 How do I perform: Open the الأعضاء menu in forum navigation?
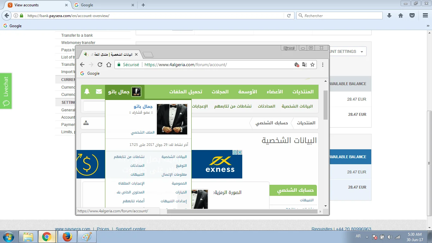pos(275,92)
